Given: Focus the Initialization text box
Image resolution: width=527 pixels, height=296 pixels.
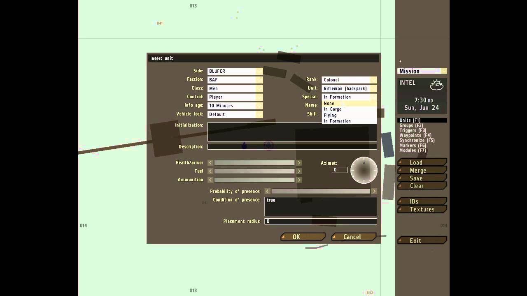Looking at the screenshot, I should point(292,132).
